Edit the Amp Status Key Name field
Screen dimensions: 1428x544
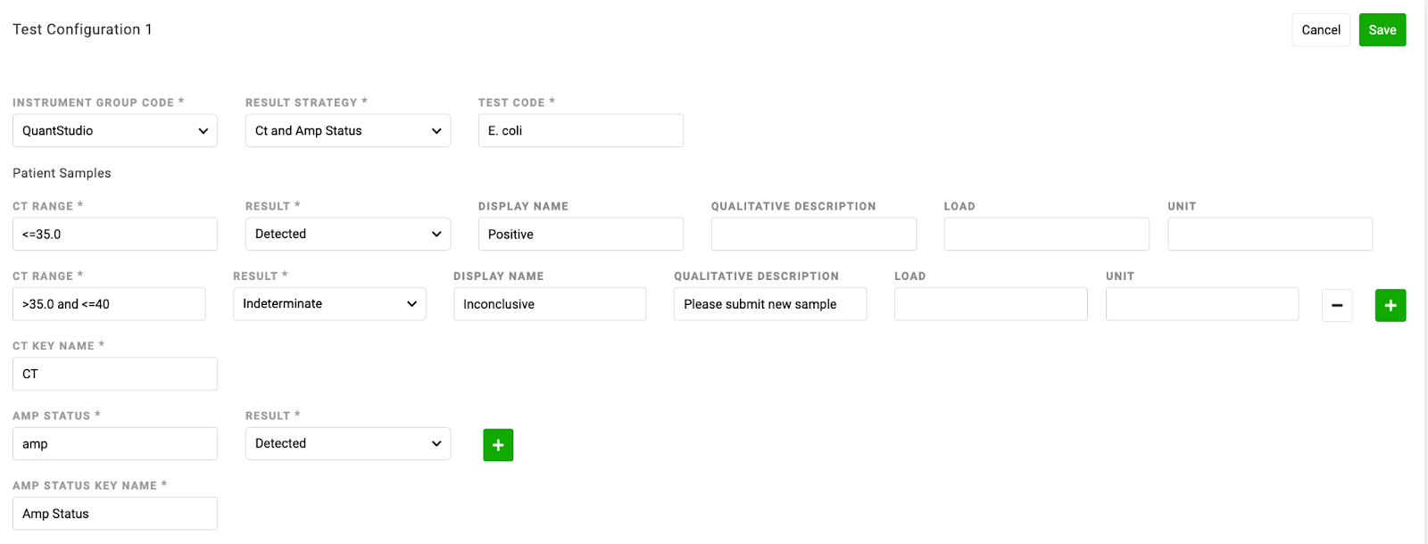(x=115, y=514)
